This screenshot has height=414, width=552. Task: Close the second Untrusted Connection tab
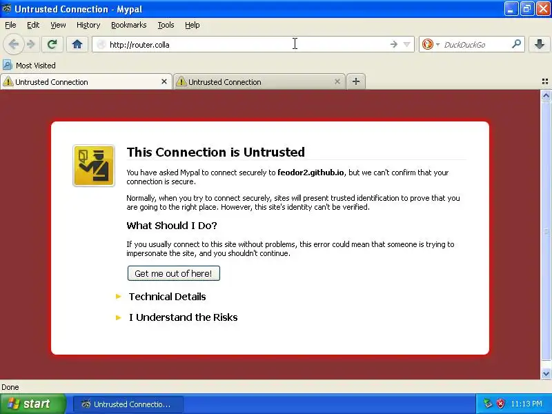[x=337, y=81]
